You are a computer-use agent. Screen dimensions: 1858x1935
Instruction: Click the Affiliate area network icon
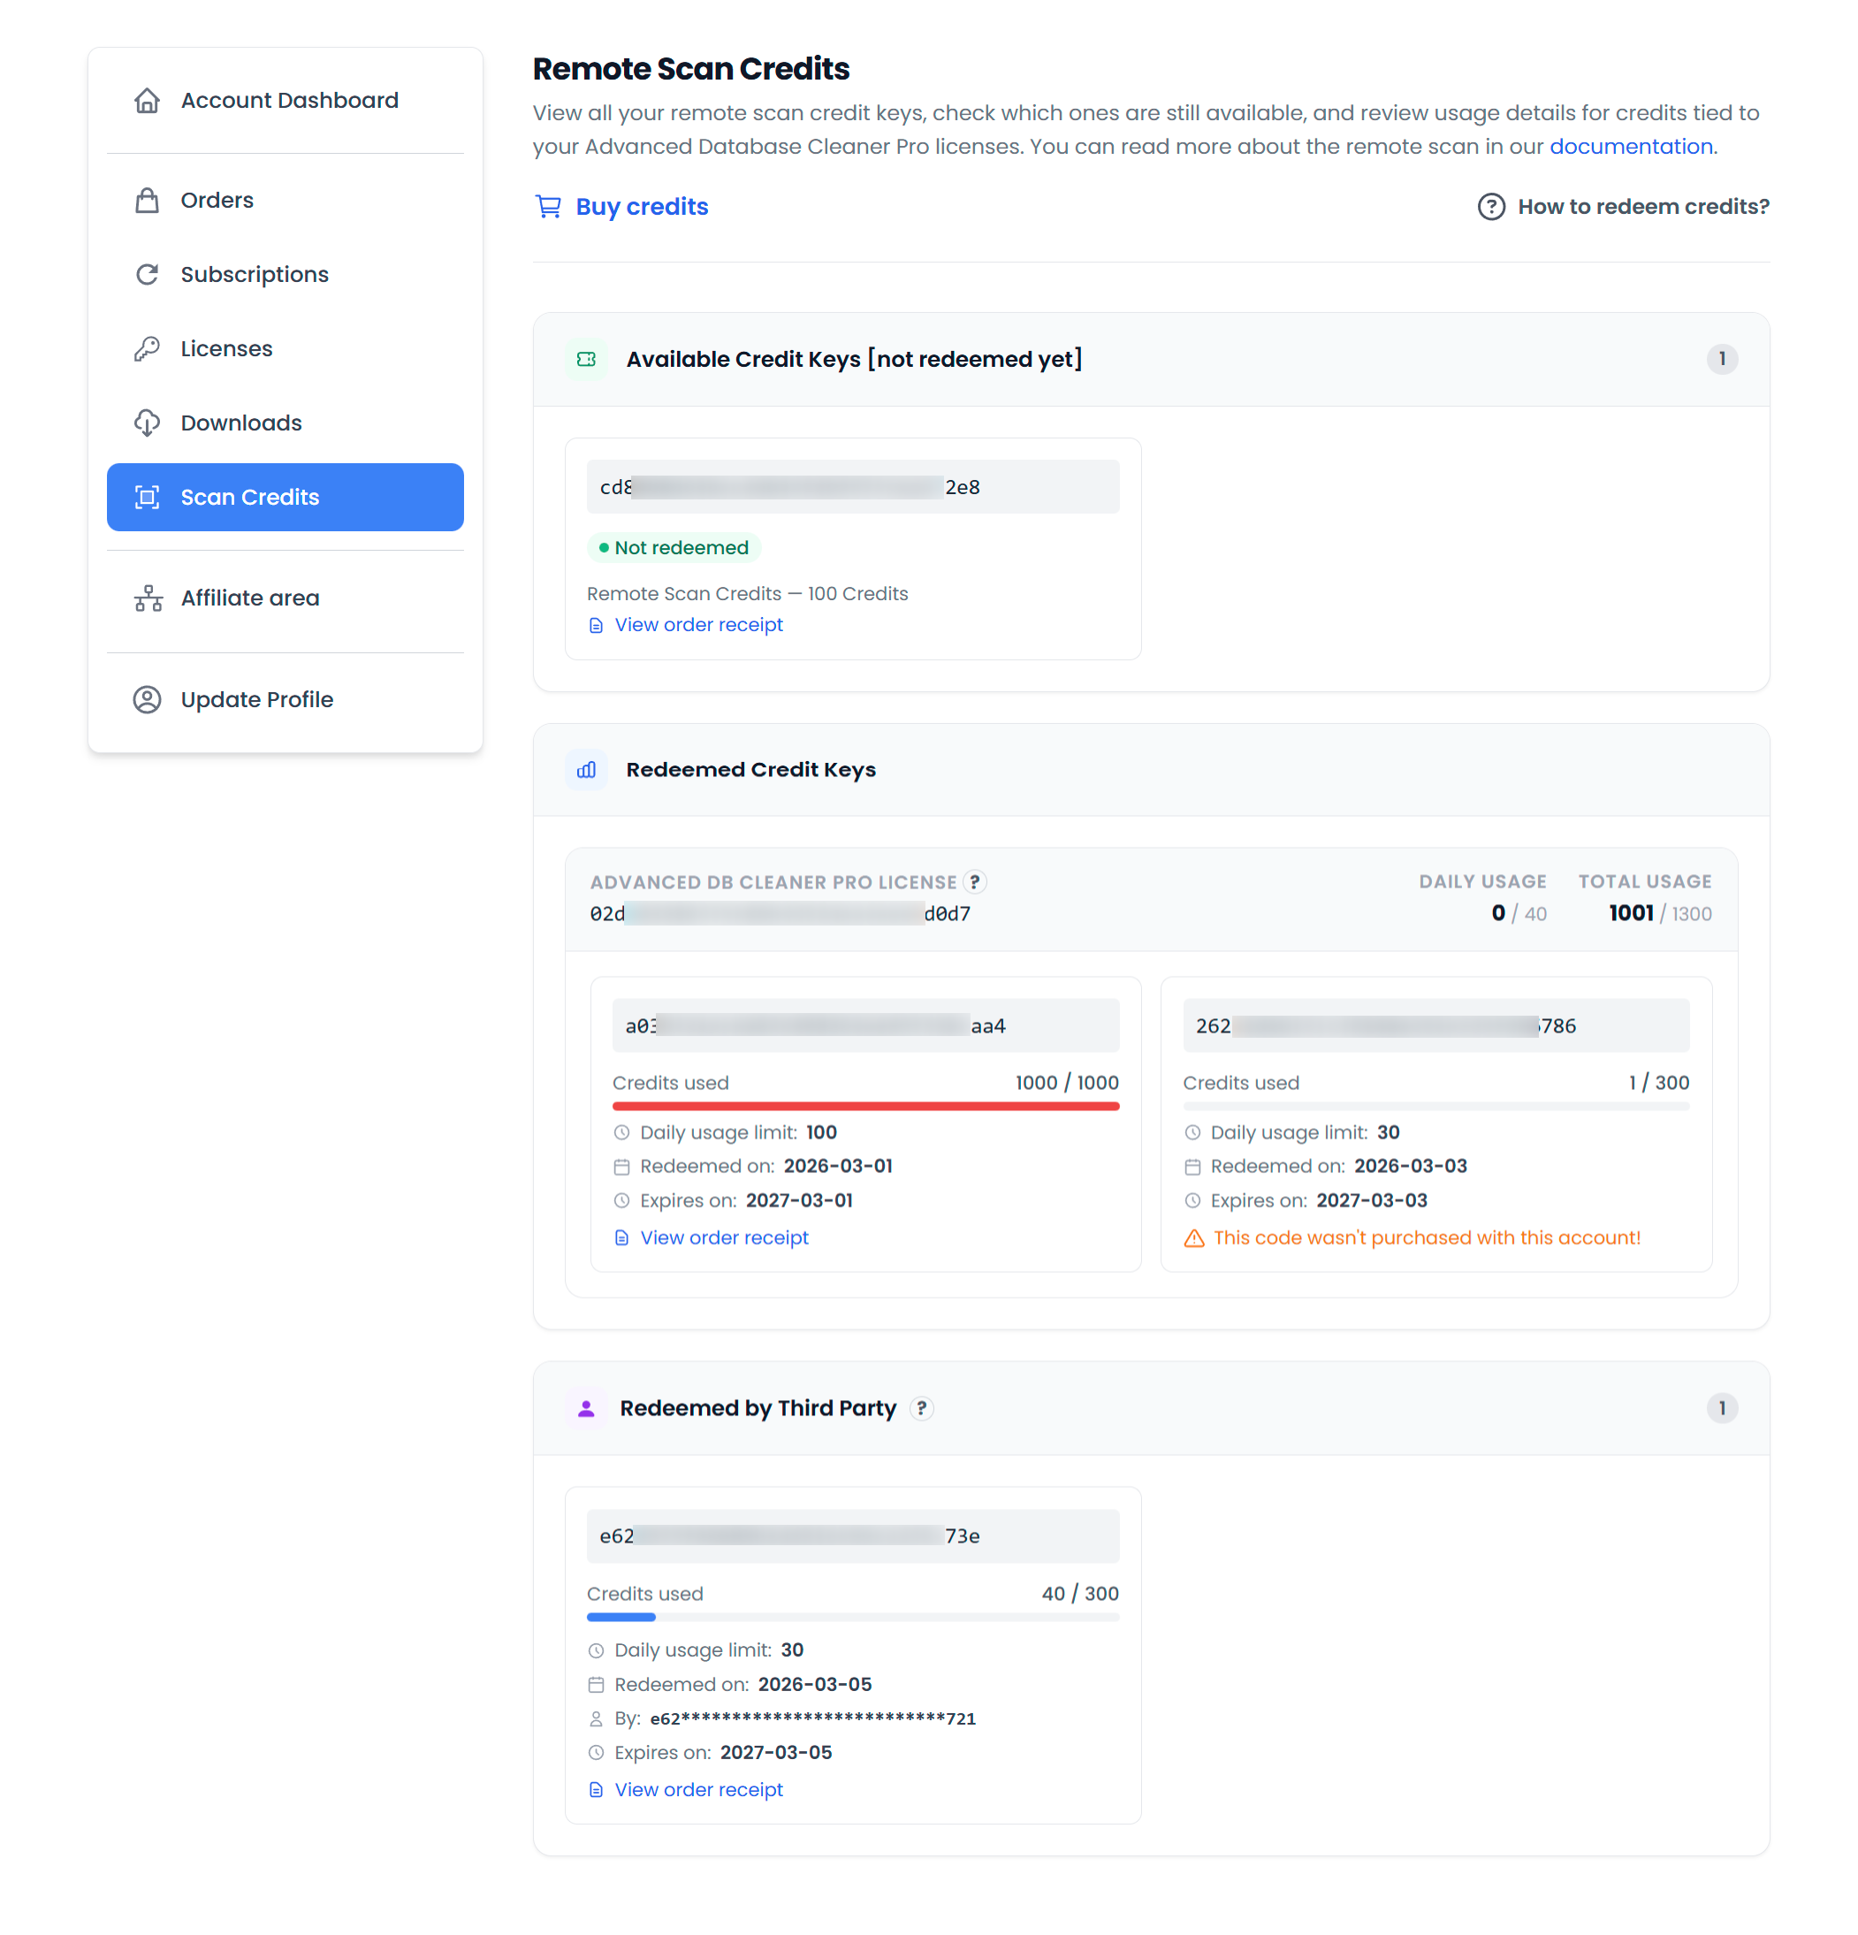pyautogui.click(x=148, y=598)
